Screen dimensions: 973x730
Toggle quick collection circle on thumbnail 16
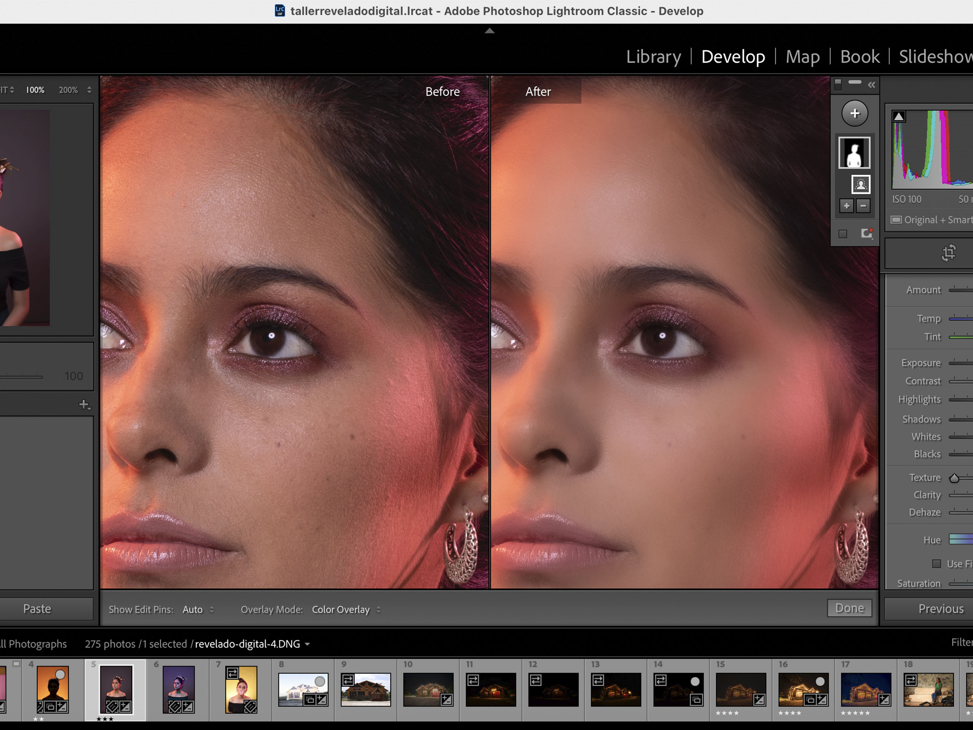point(820,681)
